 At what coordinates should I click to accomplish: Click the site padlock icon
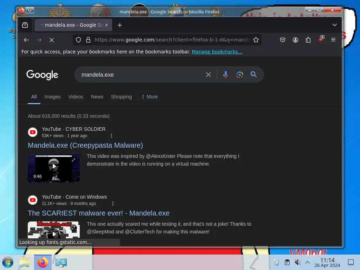[88, 40]
